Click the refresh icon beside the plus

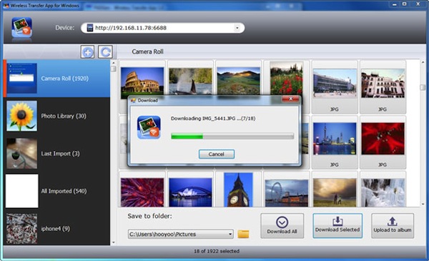pos(105,52)
